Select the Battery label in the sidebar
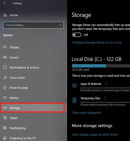 pyautogui.click(x=14, y=98)
